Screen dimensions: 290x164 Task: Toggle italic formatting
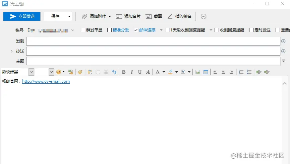coord(132,72)
